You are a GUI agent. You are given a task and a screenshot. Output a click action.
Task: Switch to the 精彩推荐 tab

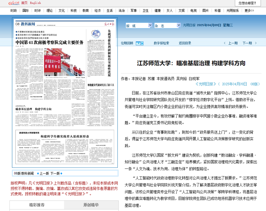click(x=37, y=205)
